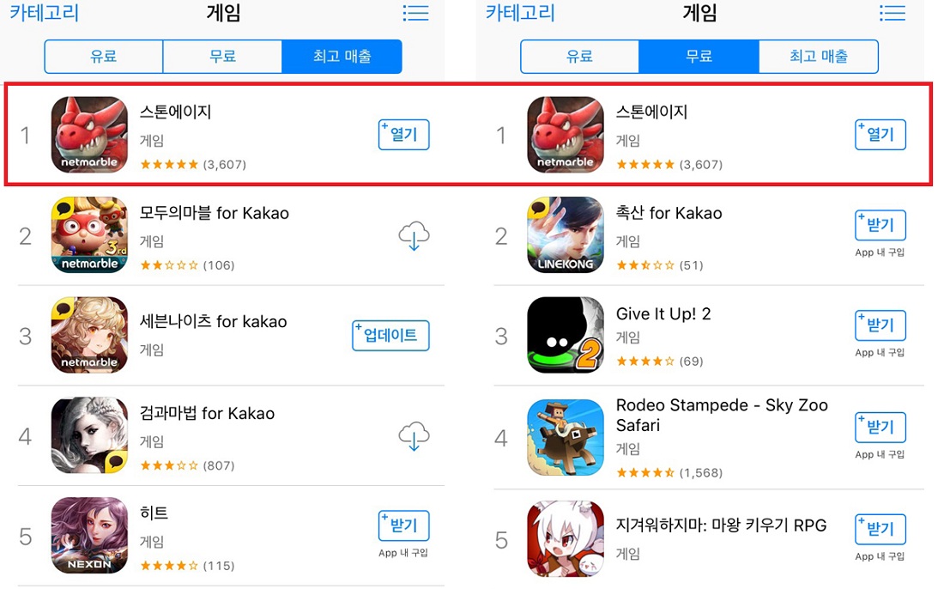Open list view icon in right panel

tap(893, 13)
